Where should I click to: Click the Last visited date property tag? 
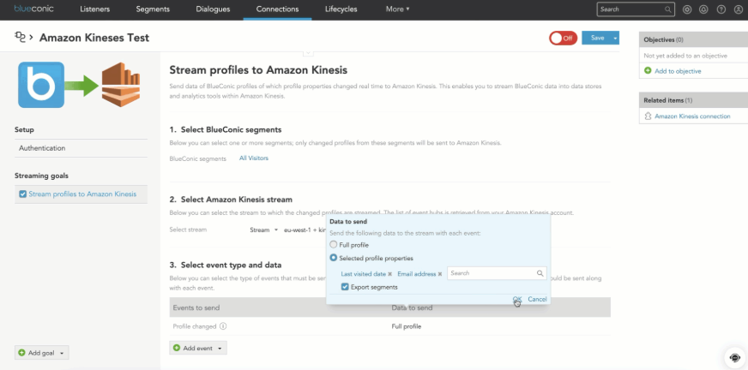point(364,274)
